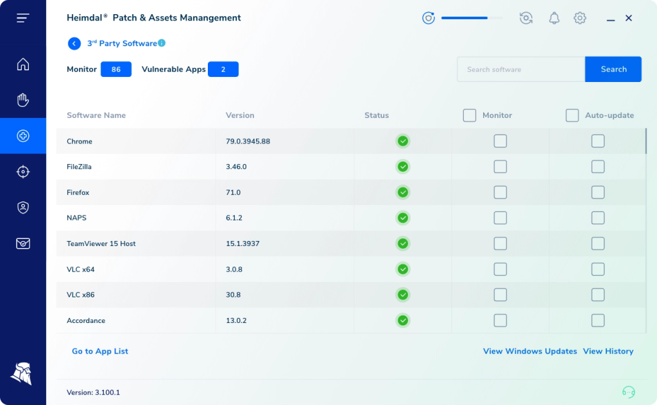Enable Auto-update for Chrome

598,141
